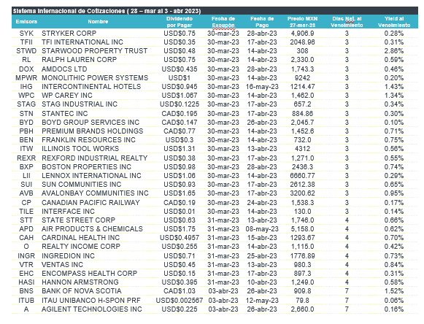Select the CAD$0.195 dividend cell

180,114
